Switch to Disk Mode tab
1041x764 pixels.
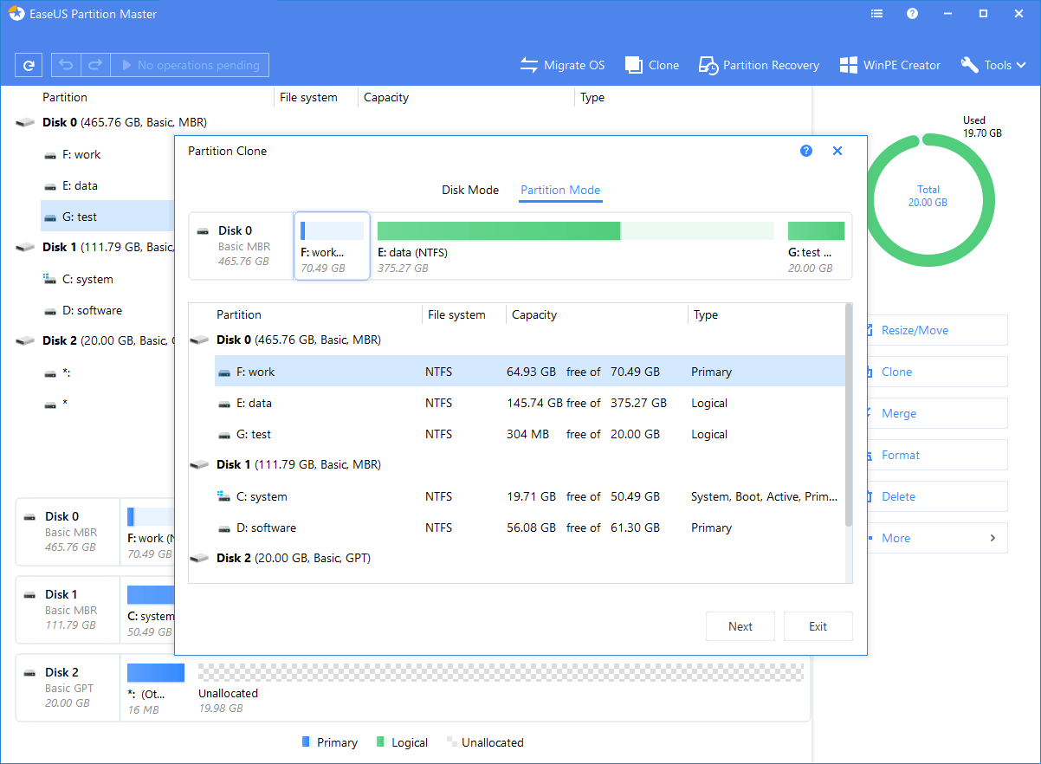[x=470, y=190]
